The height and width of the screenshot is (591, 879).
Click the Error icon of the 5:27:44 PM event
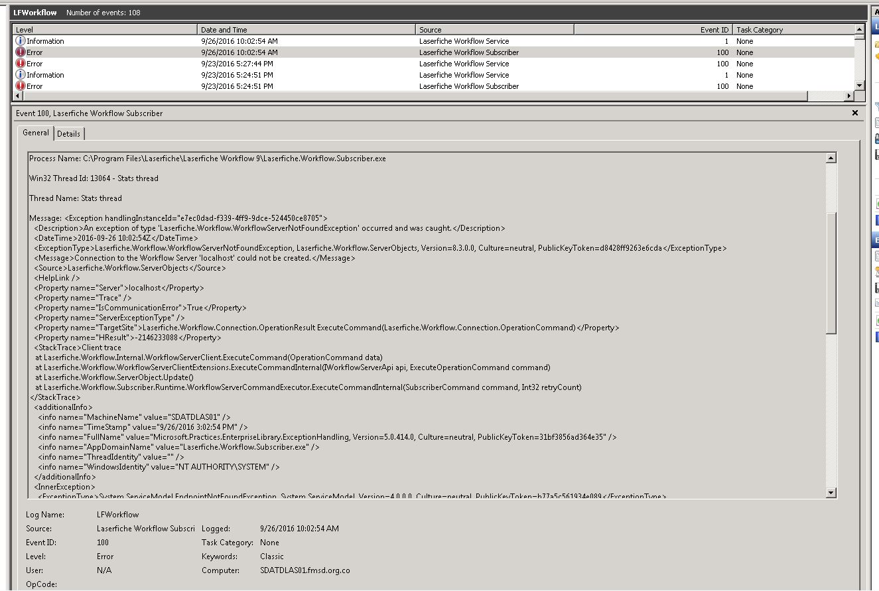pos(20,64)
